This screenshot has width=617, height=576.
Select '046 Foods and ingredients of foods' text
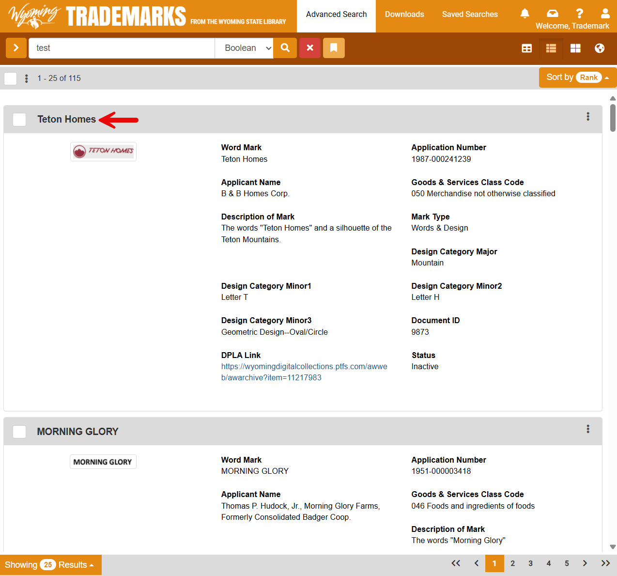coord(473,506)
